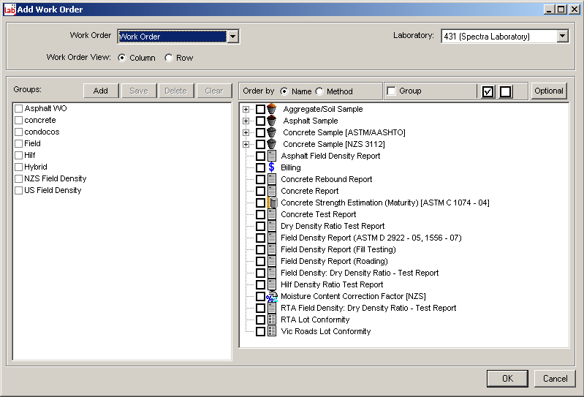584x397 pixels.
Task: Click the Vic Roads Lot Conformity icon
Action: click(272, 331)
